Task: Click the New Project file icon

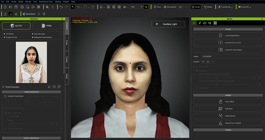Action: [x=6, y=7]
